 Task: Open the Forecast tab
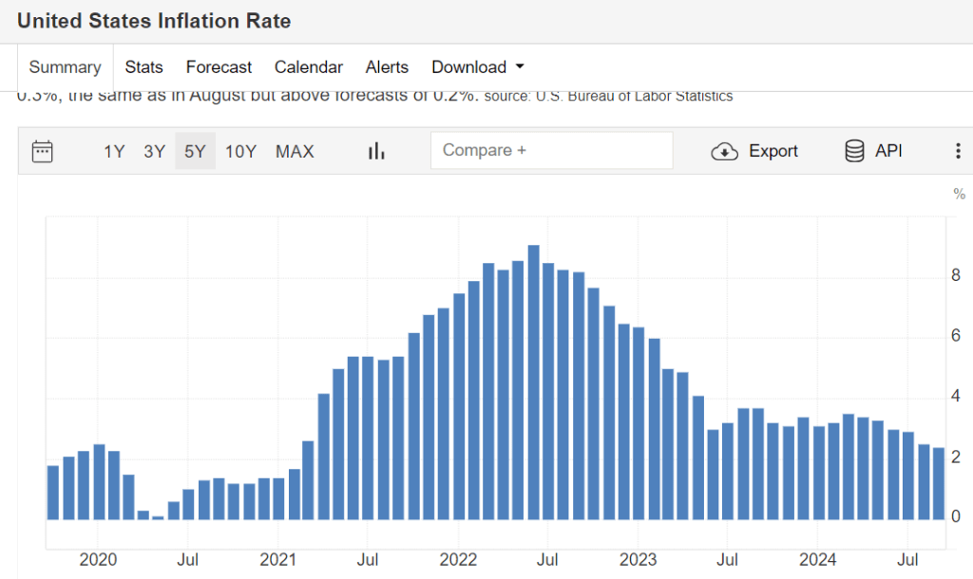point(219,67)
